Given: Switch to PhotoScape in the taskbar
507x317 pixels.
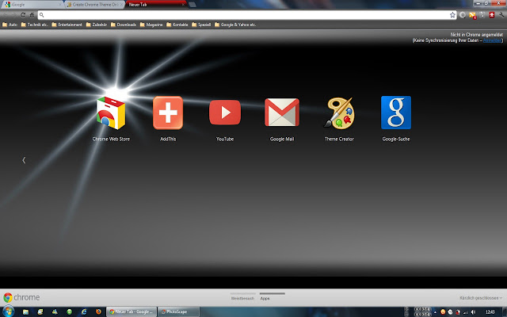Looking at the screenshot, I should coord(179,311).
